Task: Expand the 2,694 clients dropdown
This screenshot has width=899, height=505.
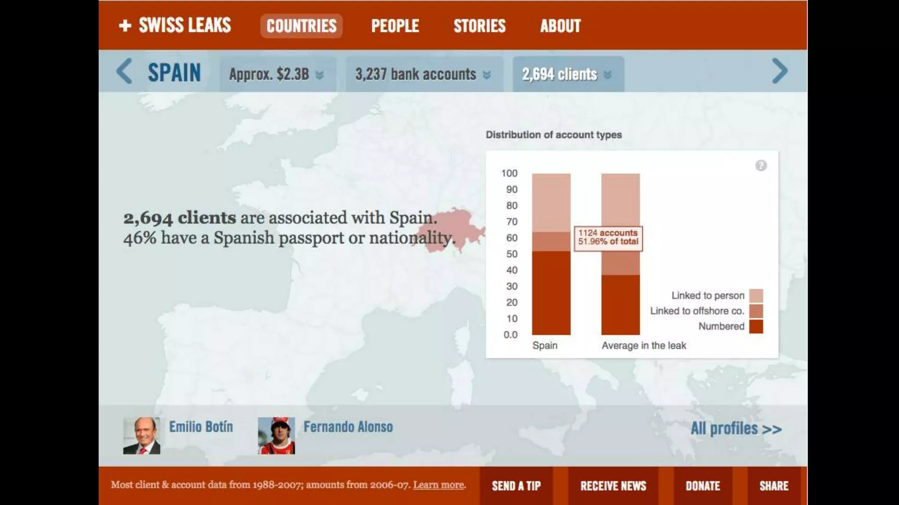Action: (568, 75)
